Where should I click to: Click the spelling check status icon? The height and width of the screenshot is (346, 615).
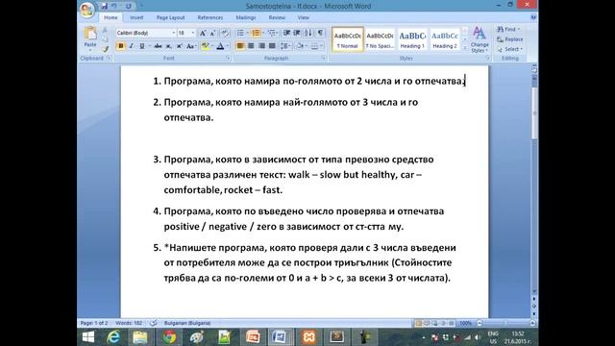(154, 323)
